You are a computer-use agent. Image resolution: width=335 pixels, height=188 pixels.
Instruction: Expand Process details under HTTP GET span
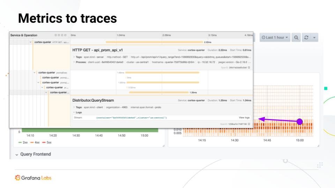(x=74, y=62)
